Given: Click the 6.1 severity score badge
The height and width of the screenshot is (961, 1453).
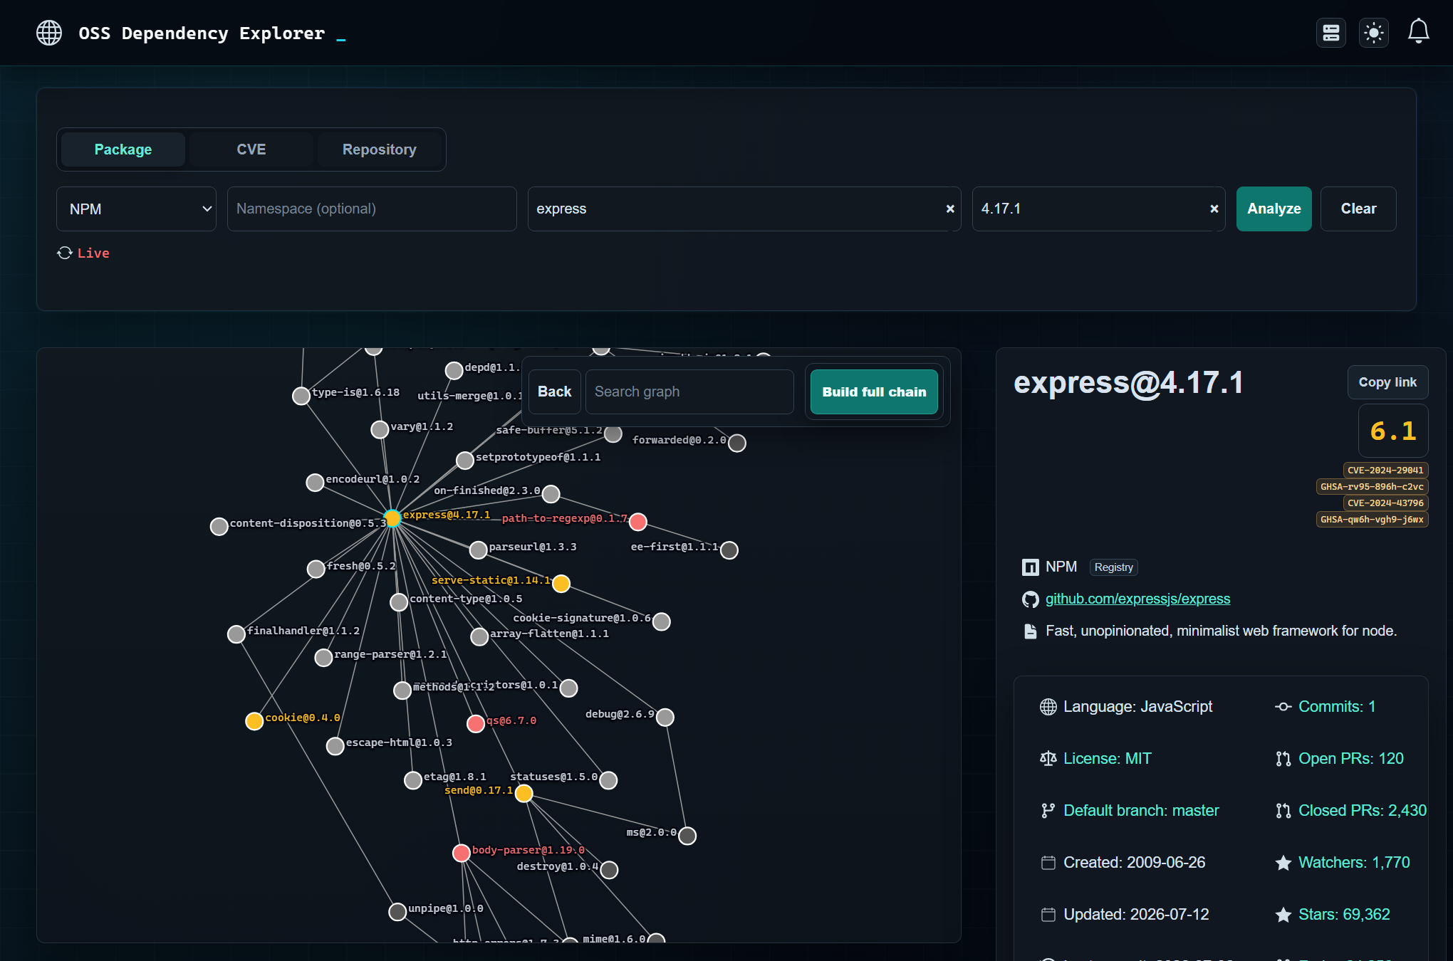Looking at the screenshot, I should [x=1393, y=431].
